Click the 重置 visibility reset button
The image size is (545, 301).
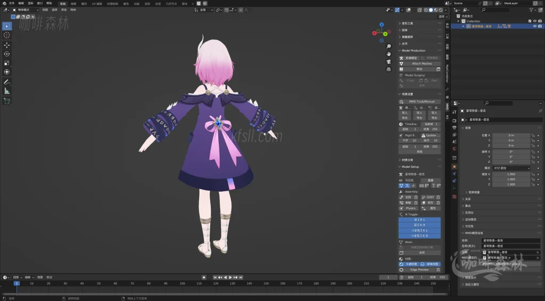tap(431, 180)
